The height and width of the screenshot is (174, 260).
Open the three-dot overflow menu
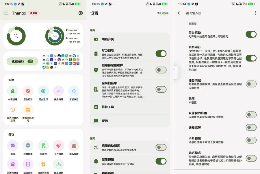click(x=255, y=13)
